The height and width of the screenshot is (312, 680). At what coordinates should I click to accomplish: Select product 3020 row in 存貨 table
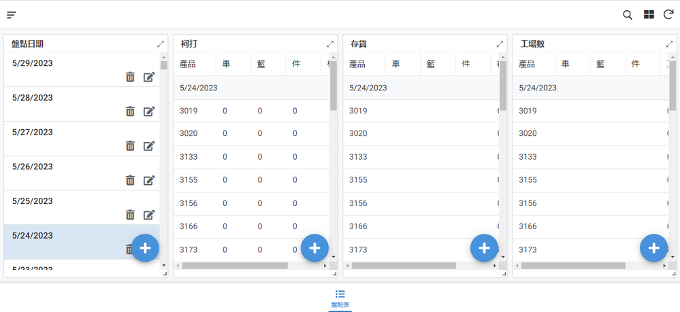pyautogui.click(x=421, y=133)
